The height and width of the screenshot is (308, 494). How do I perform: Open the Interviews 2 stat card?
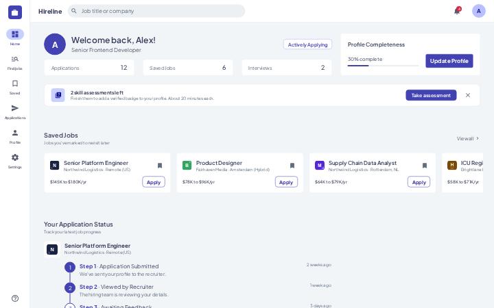287,68
